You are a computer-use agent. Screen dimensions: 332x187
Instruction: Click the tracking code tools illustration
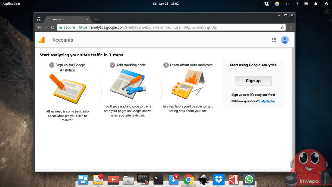coord(128,84)
